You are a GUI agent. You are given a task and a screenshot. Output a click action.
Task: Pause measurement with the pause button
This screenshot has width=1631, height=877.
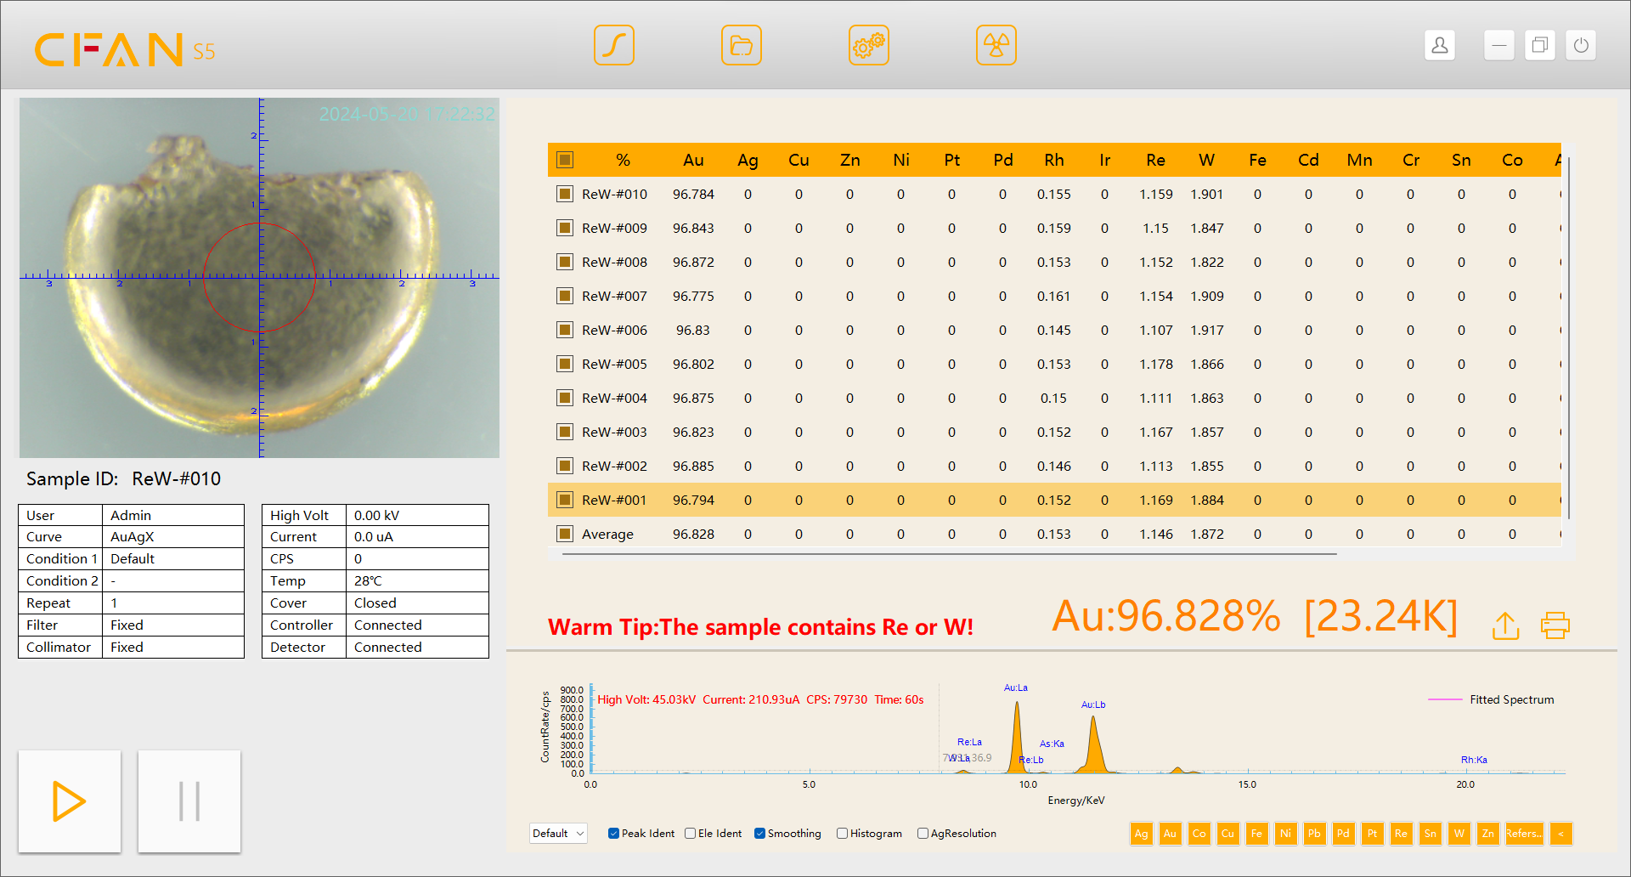tap(189, 801)
